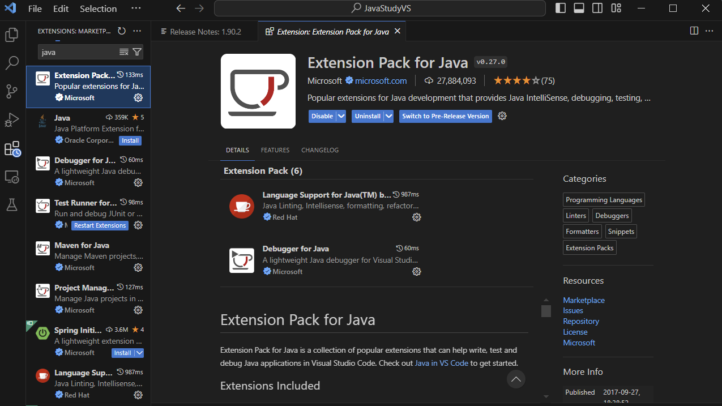
Task: Install the Oracle Java extension
Action: pos(130,140)
